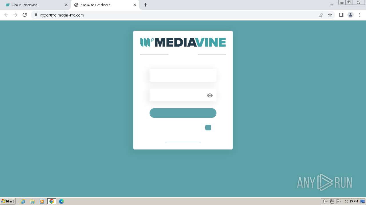Show desktop button in tray
Image resolution: width=366 pixels, height=205 pixels.
(363, 201)
